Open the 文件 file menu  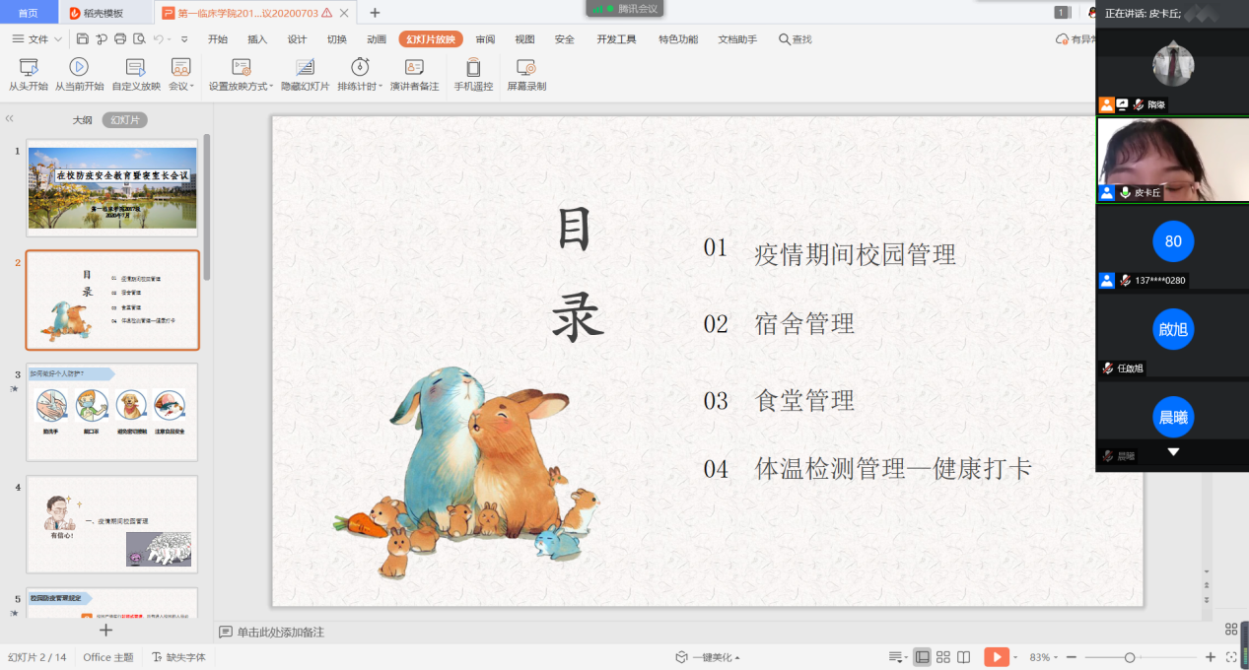[37, 39]
